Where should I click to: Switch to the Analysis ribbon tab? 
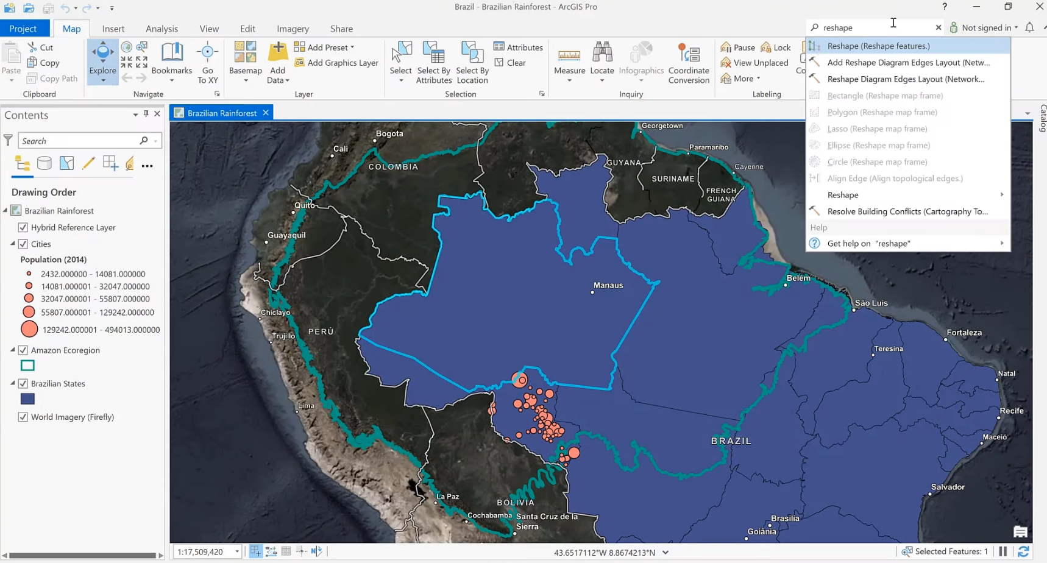coord(161,29)
